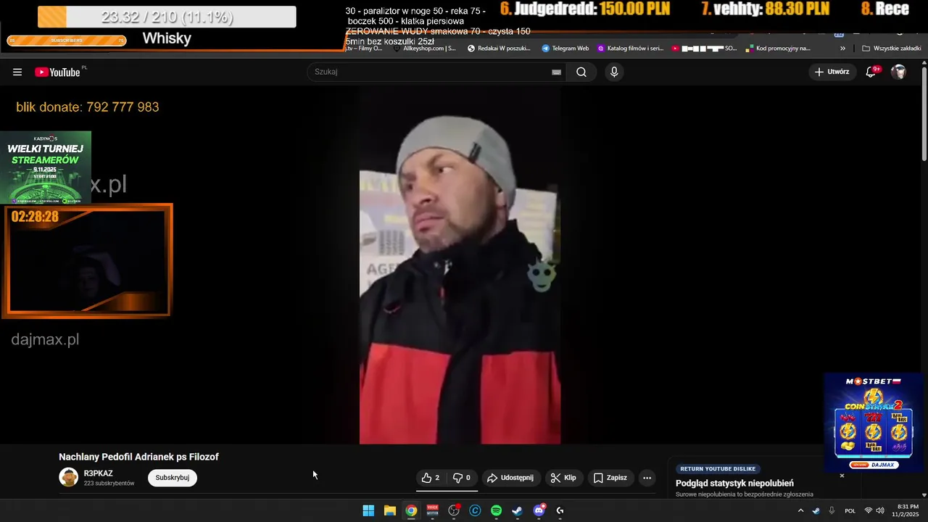
Task: Open Redakai W poszuki... bookmark
Action: click(x=499, y=49)
